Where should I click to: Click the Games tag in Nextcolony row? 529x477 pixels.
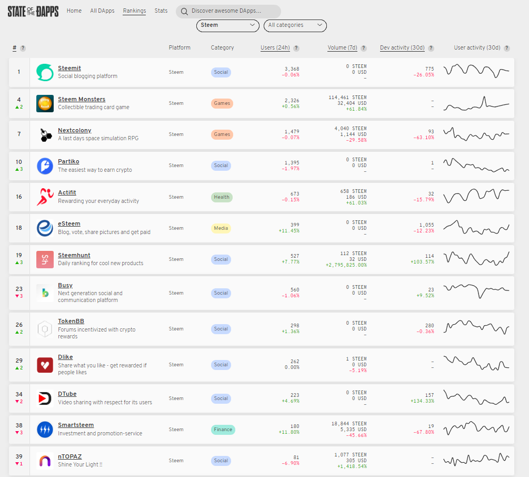[x=222, y=134]
